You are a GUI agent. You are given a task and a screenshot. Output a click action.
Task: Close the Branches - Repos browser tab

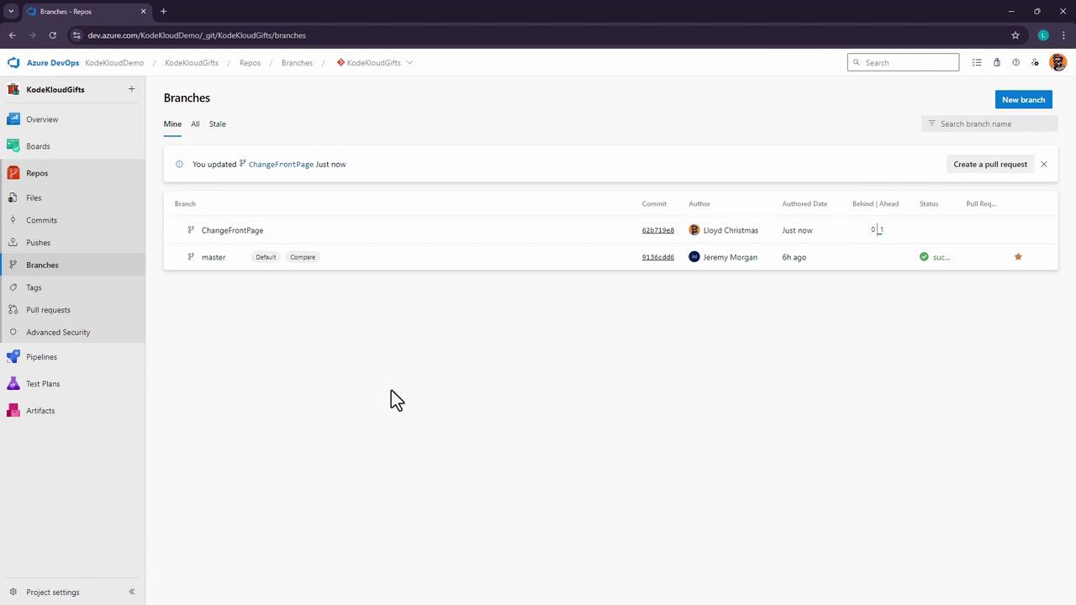pyautogui.click(x=143, y=11)
